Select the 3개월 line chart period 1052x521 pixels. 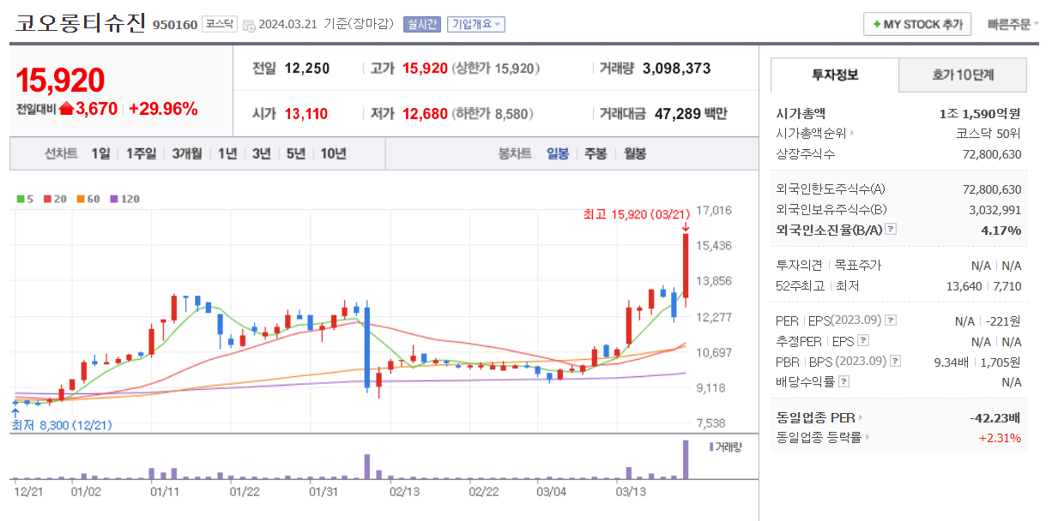click(x=187, y=153)
